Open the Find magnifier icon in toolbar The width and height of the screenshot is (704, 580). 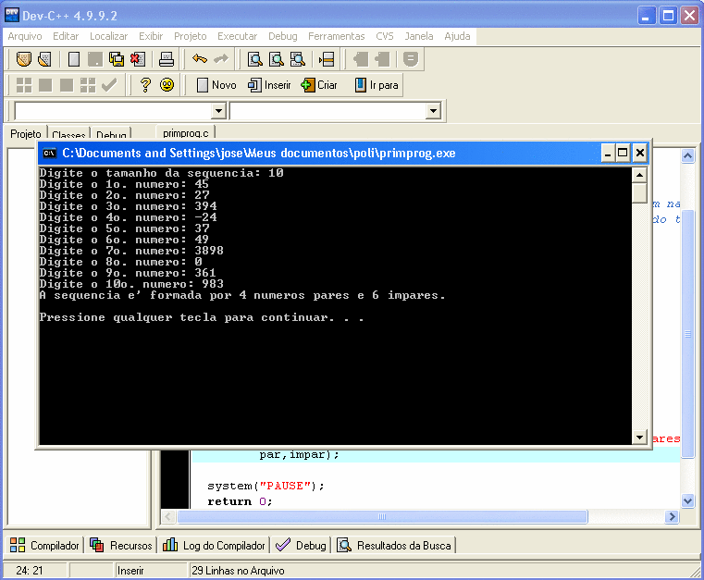[254, 59]
